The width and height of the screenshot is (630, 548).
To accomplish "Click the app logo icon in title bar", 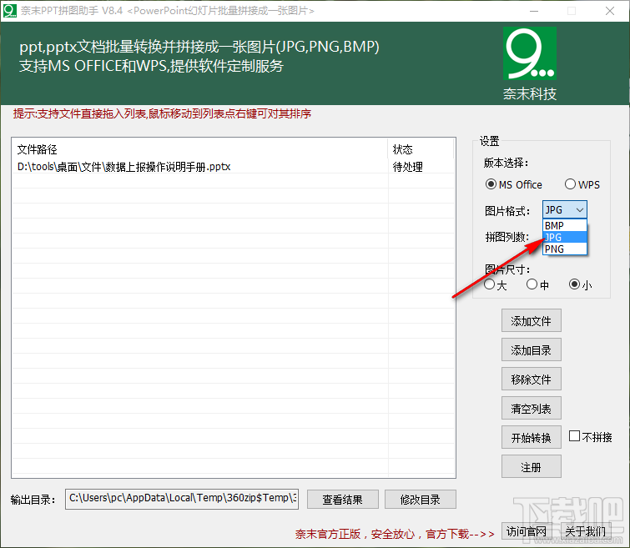I will [10, 11].
